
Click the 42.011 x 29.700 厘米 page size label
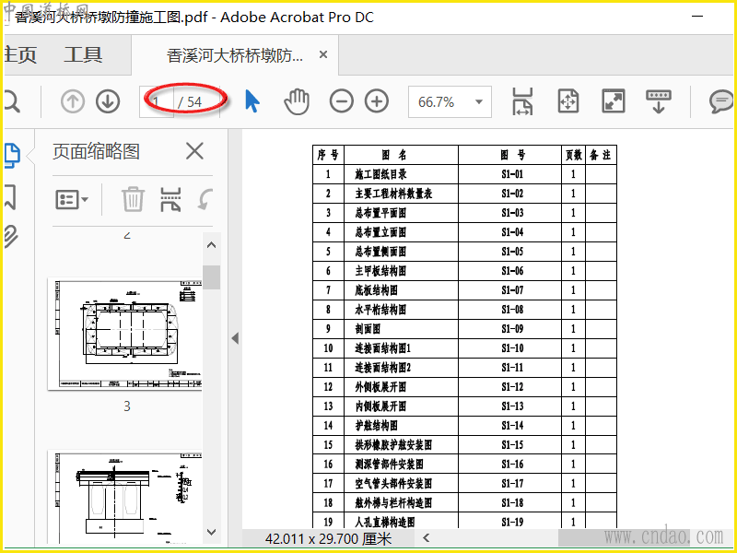(328, 538)
